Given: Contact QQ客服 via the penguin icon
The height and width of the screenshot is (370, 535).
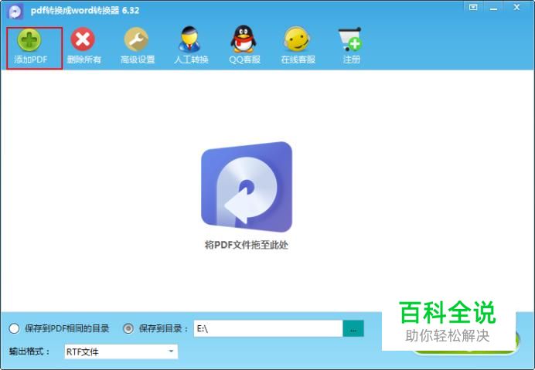Looking at the screenshot, I should [244, 39].
